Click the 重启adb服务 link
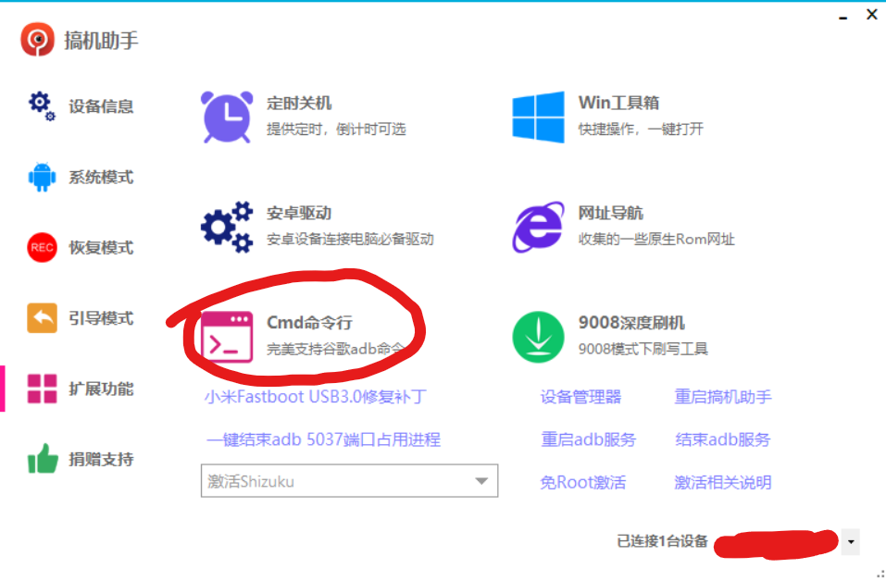886x581 pixels. coord(588,439)
